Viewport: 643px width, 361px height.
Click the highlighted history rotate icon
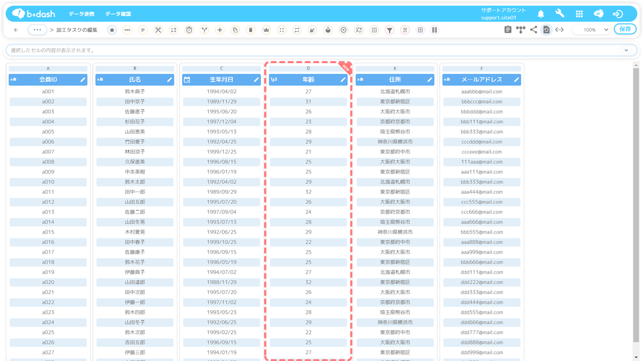(546, 30)
